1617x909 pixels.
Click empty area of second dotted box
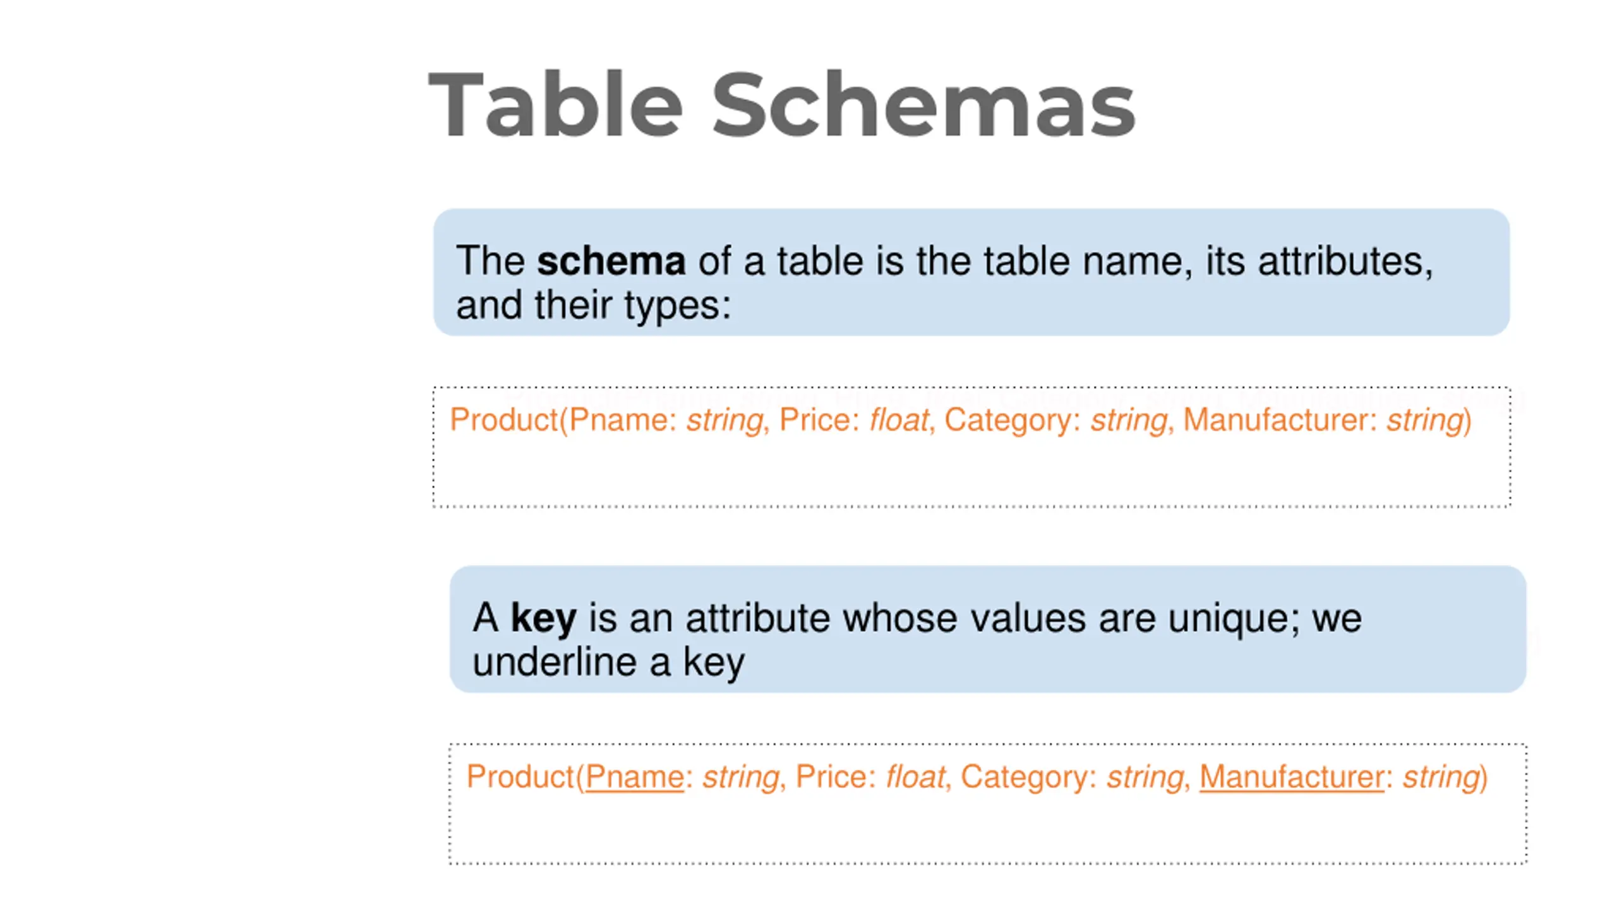point(988,831)
